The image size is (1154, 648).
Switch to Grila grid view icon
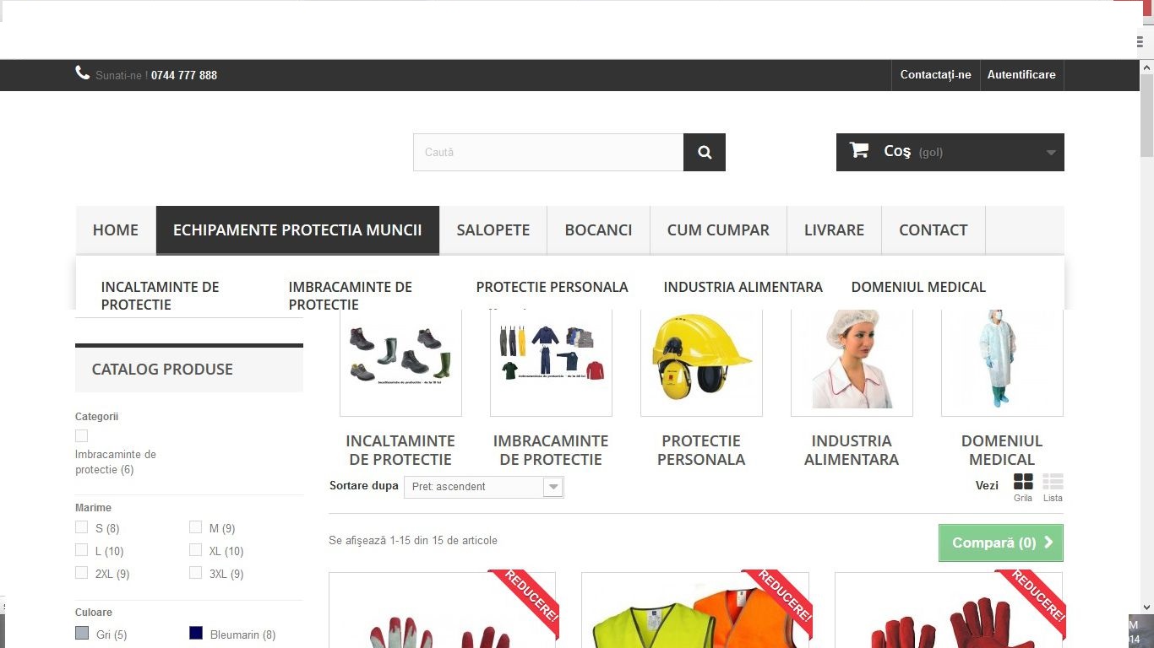pos(1023,482)
